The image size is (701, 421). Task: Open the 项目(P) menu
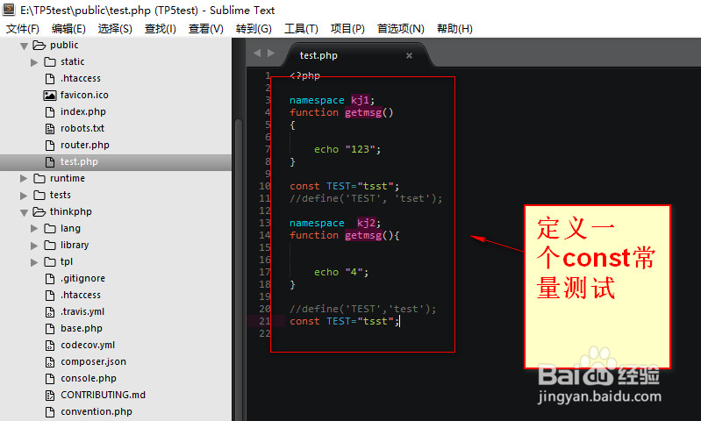pos(347,29)
